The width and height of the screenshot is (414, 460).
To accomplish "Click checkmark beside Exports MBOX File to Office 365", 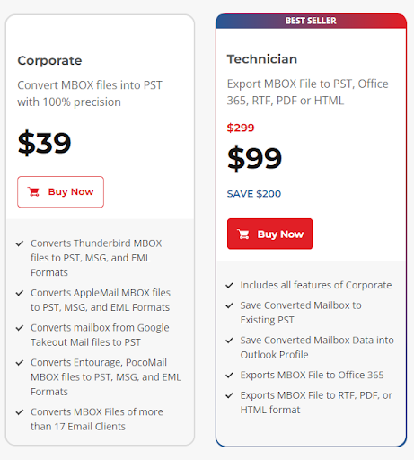I will tap(230, 375).
